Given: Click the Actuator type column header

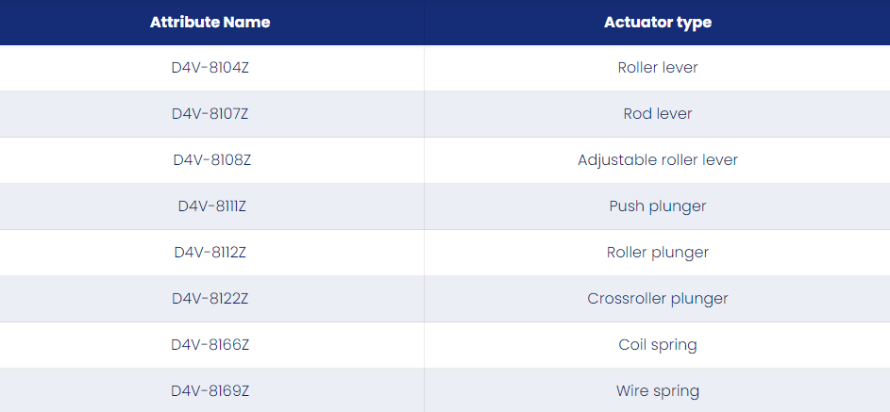Looking at the screenshot, I should [x=657, y=22].
